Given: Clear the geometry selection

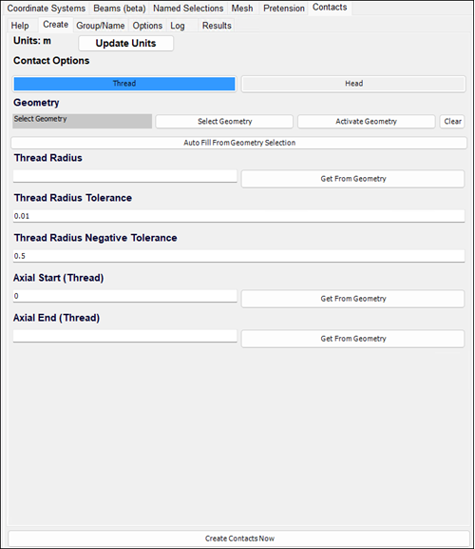Looking at the screenshot, I should (452, 122).
